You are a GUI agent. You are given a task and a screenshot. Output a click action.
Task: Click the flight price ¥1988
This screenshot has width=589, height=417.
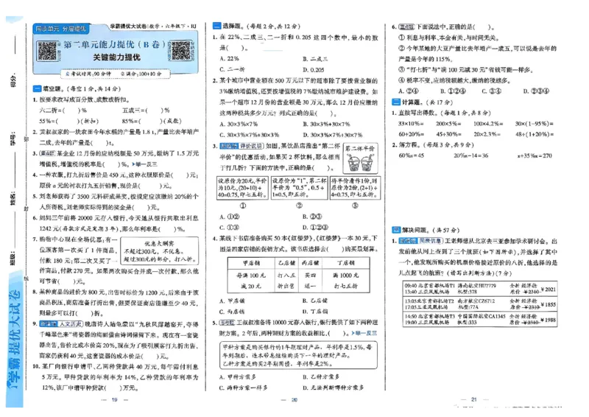point(548,320)
